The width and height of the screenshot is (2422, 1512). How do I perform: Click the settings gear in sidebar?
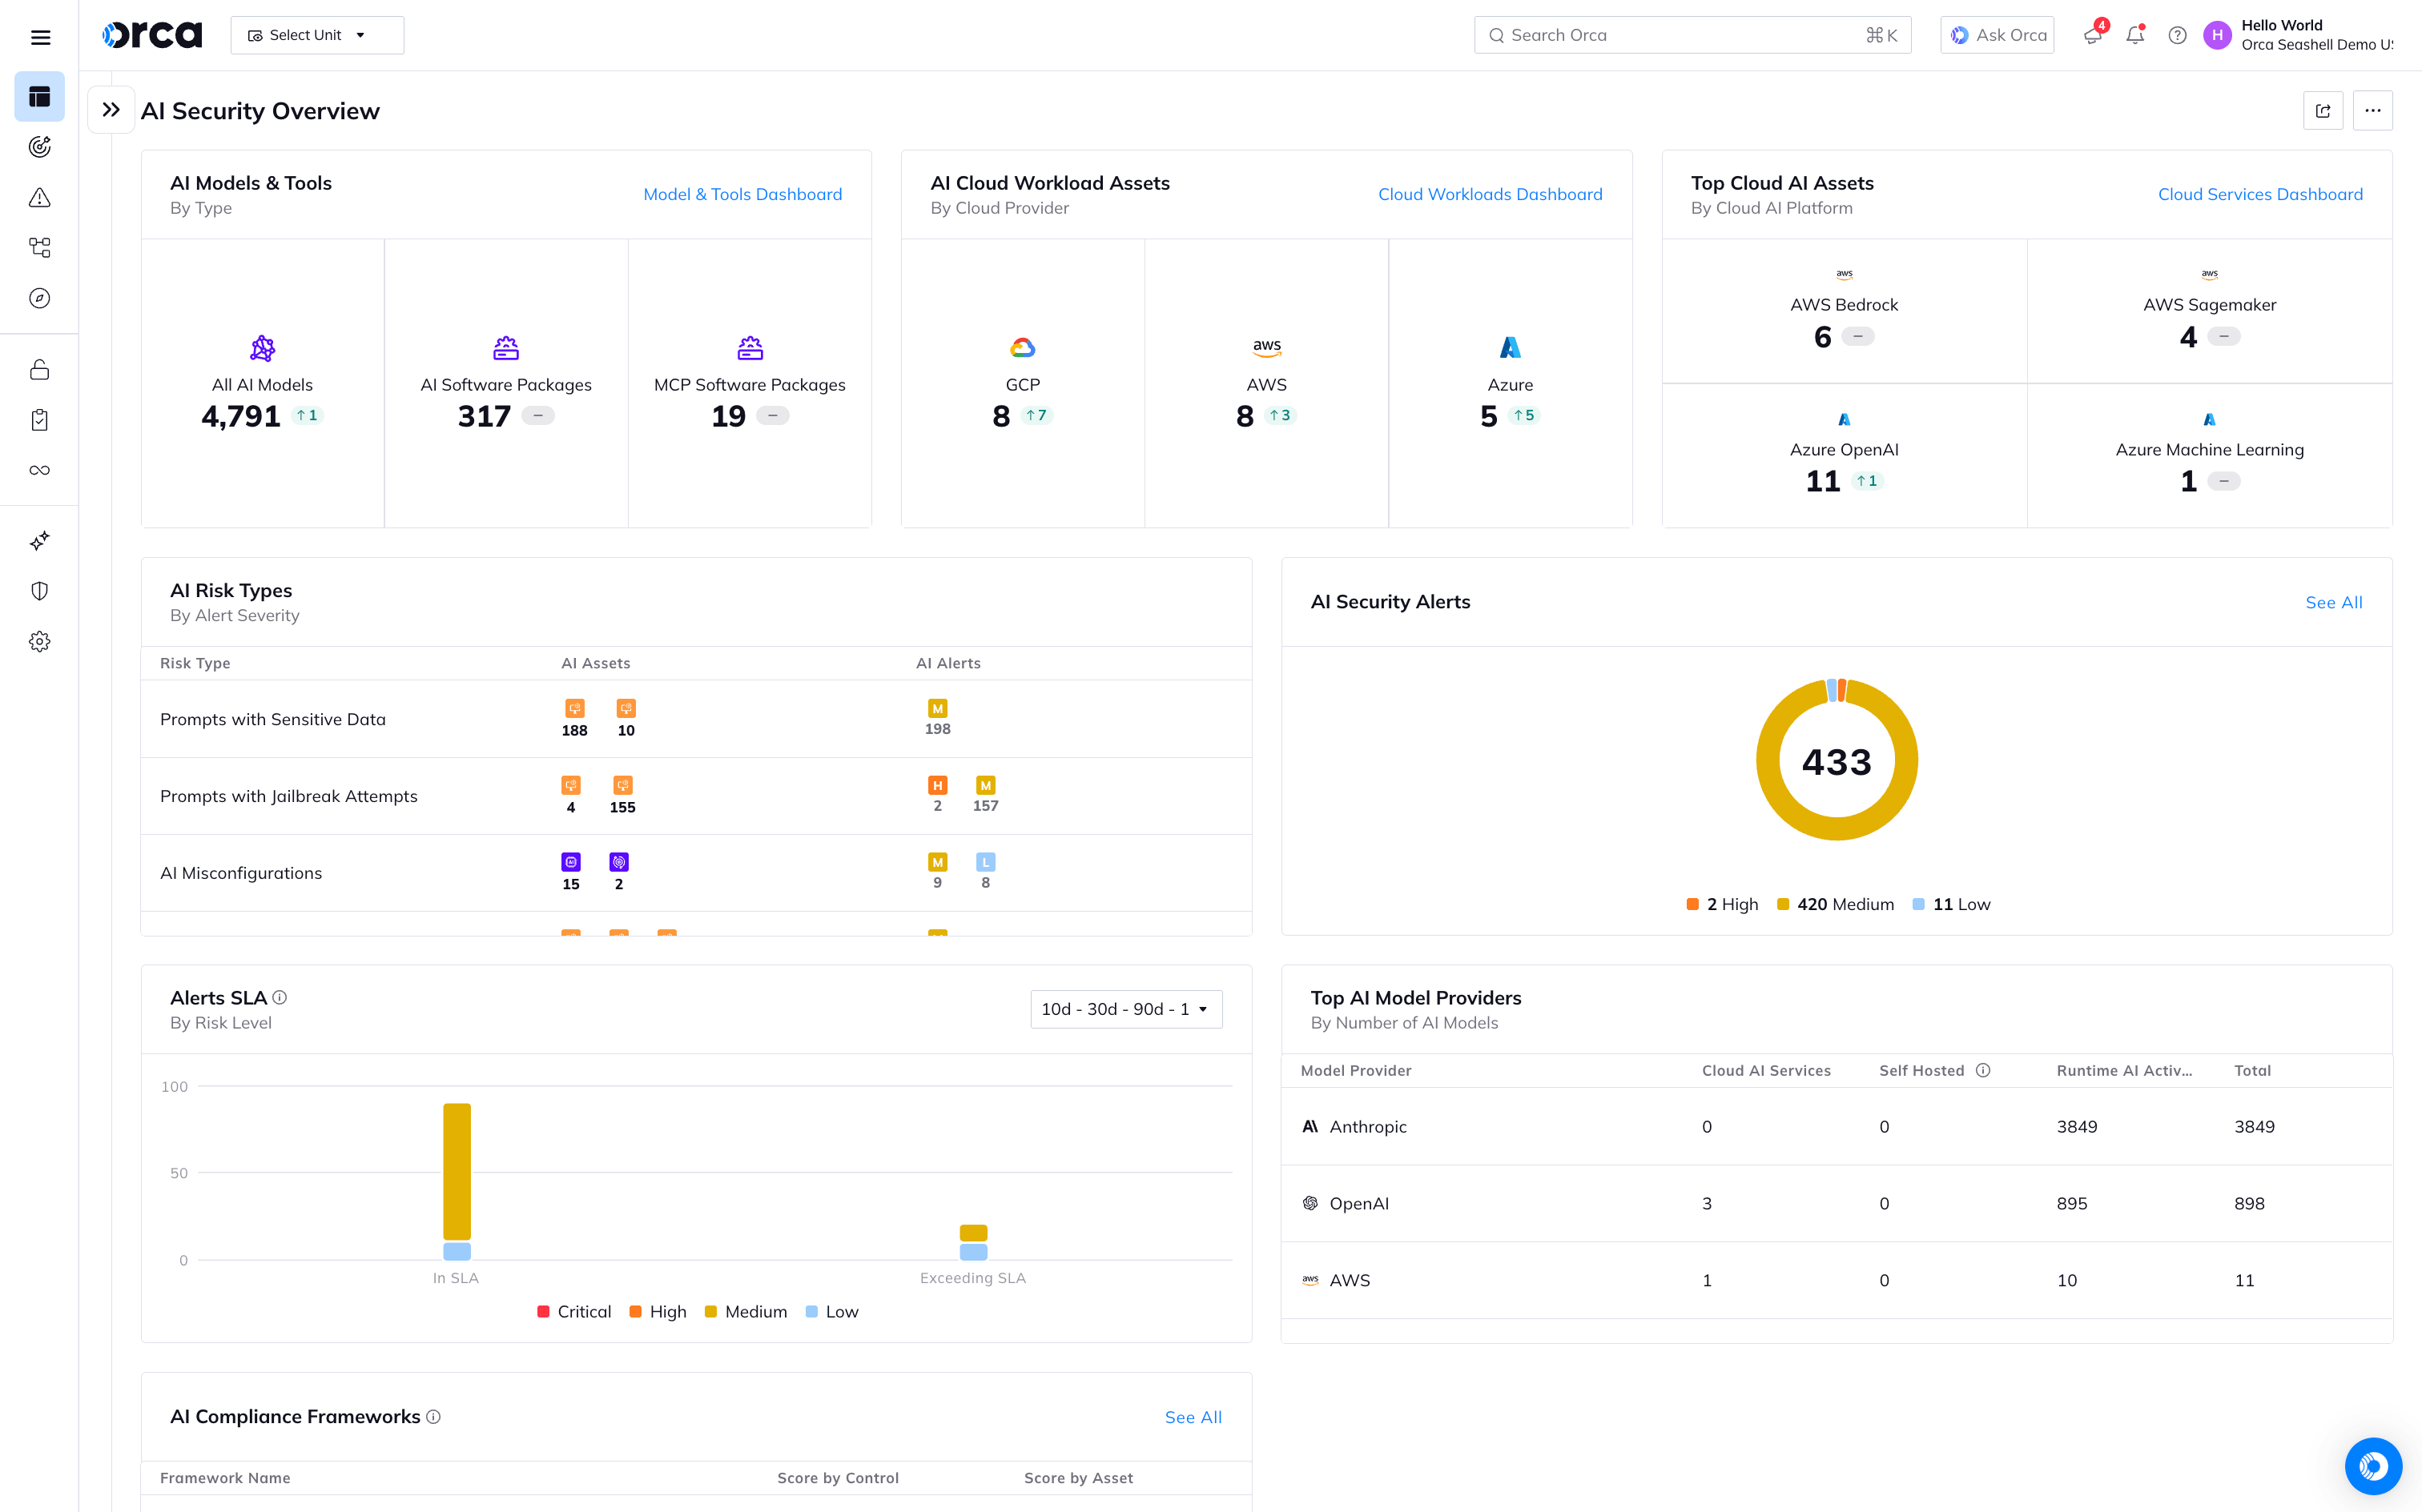tap(40, 641)
